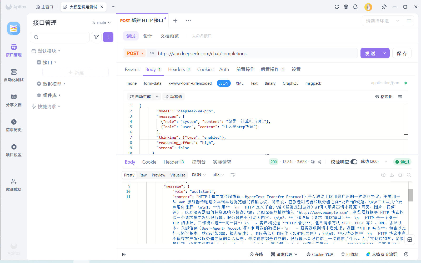Screen dimensions: 421x263
Task: Open 请求历史 in the sidebar
Action: 14,125
